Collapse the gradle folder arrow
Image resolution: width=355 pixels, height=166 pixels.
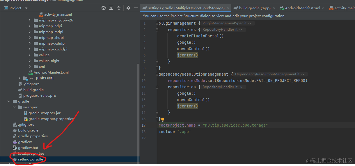[9, 101]
